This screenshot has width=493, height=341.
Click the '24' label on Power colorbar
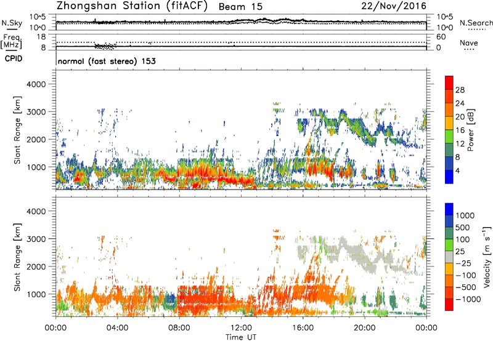[x=460, y=103]
